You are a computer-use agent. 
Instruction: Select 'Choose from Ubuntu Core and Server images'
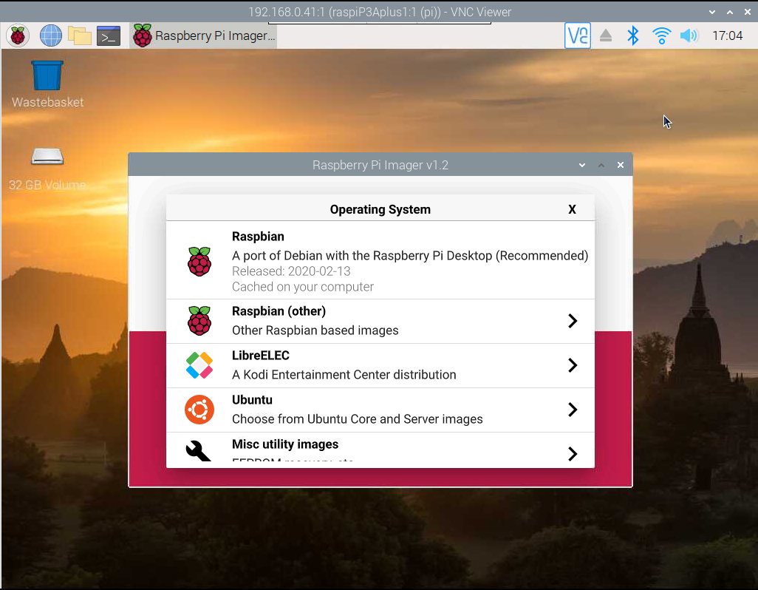(x=358, y=419)
